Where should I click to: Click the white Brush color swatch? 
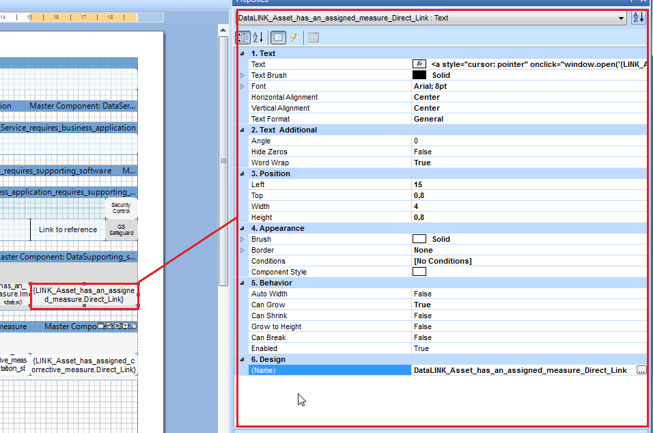click(419, 239)
